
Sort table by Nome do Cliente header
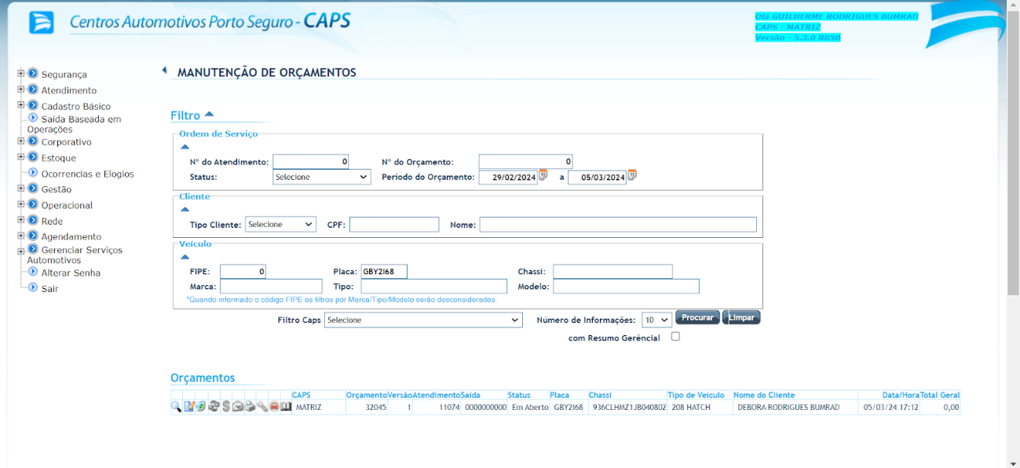(x=764, y=395)
